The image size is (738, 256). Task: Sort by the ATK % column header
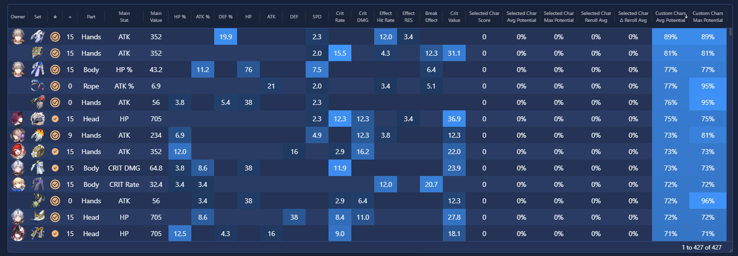click(x=203, y=16)
